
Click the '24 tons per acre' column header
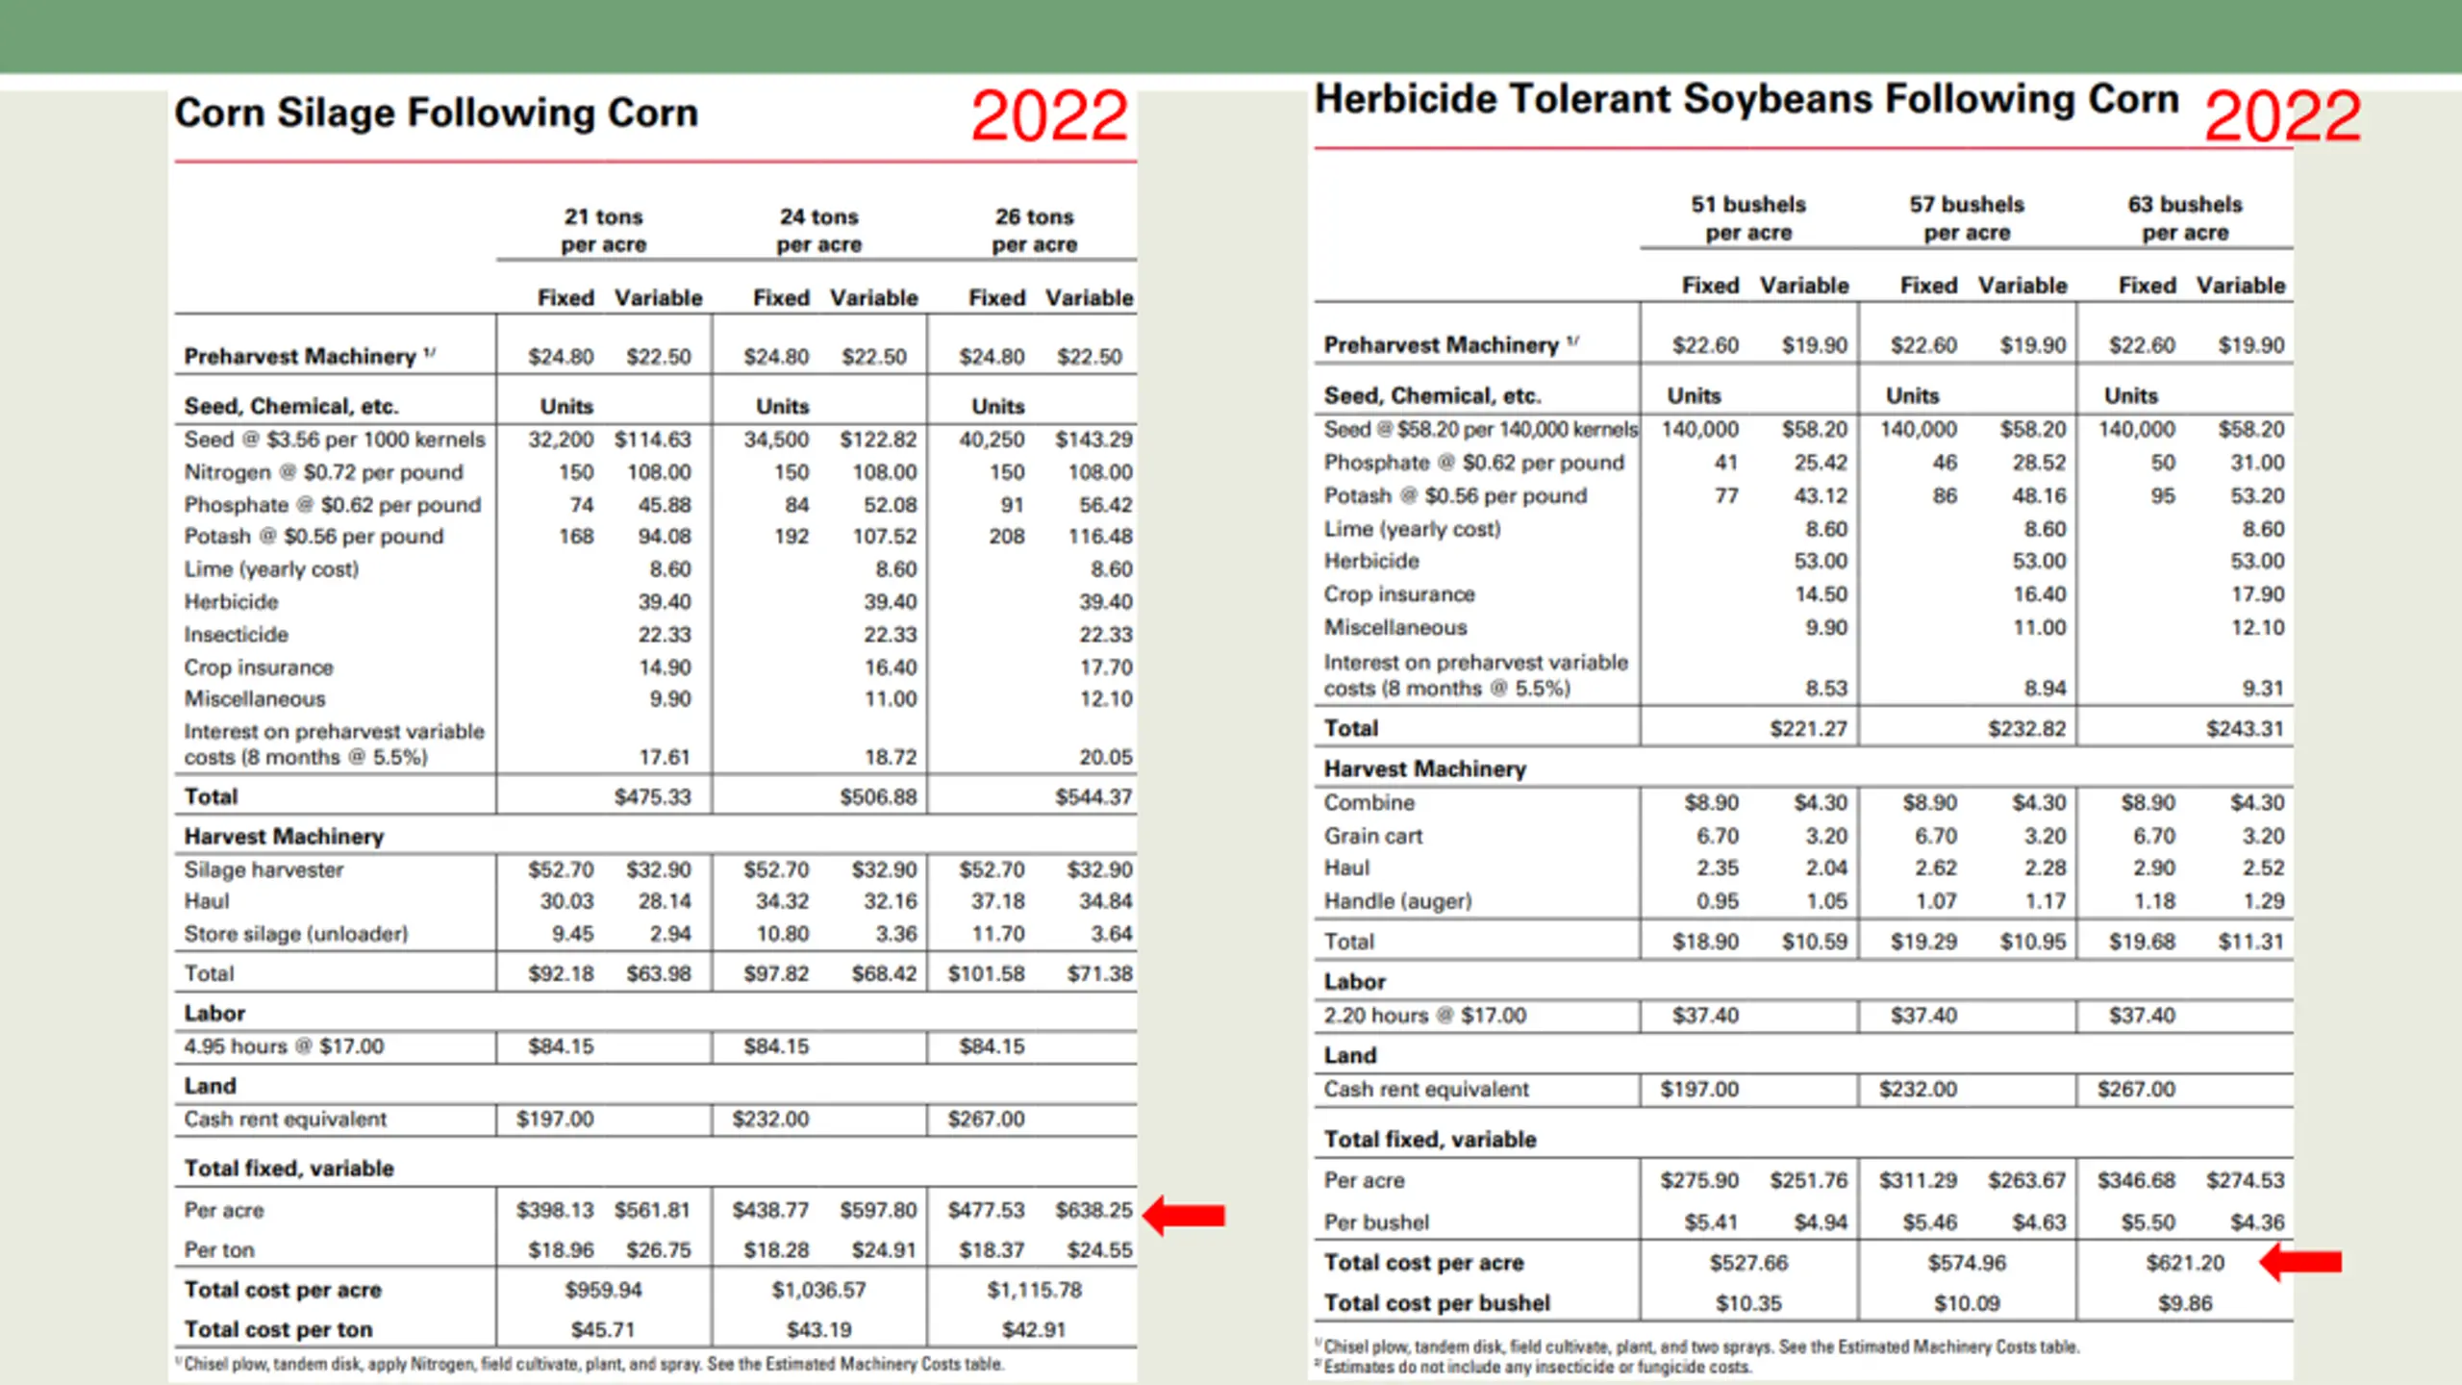coord(819,231)
